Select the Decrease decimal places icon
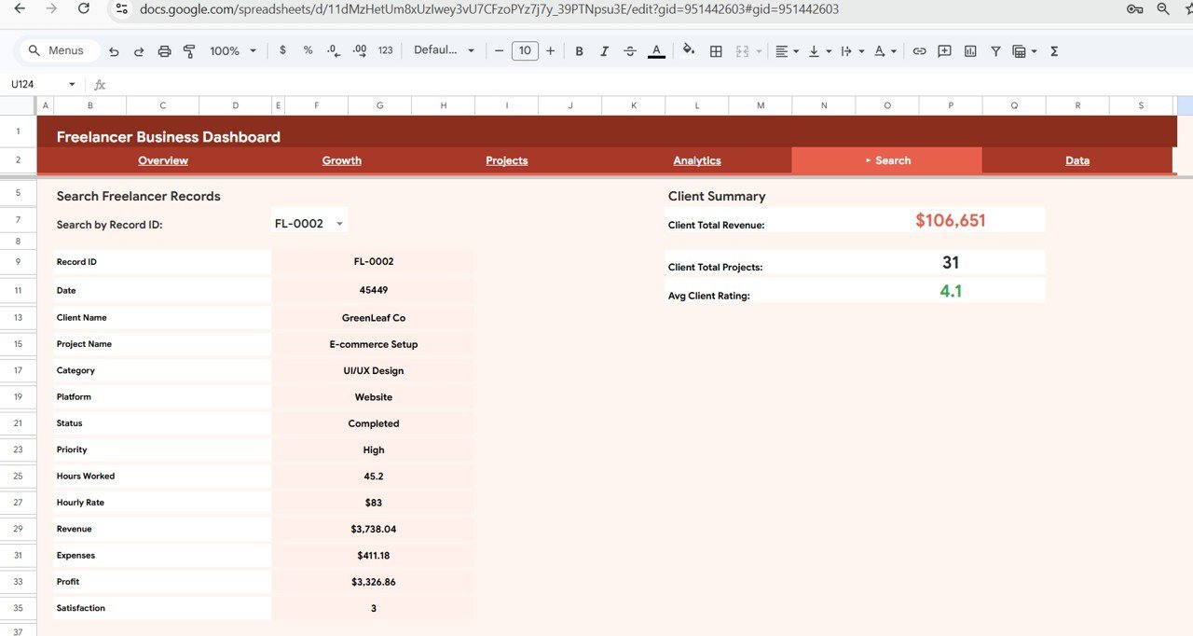 (333, 50)
